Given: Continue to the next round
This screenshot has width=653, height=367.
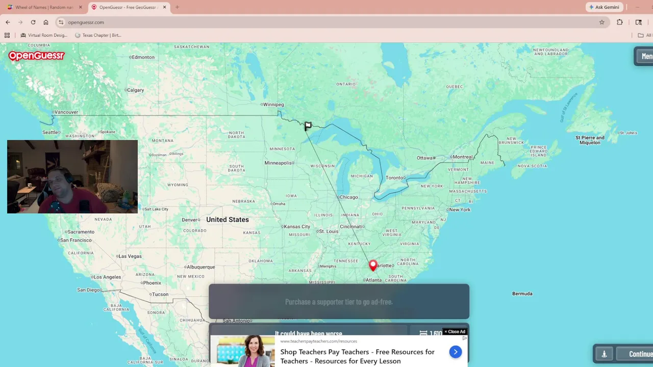Looking at the screenshot, I should tap(635, 354).
